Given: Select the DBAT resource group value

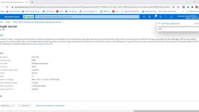Looking at the screenshot, I should click(34, 60).
